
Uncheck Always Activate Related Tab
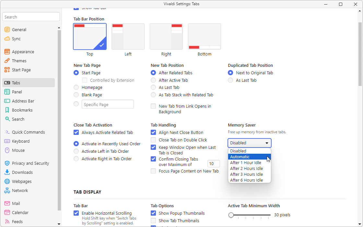pyautogui.click(x=76, y=132)
